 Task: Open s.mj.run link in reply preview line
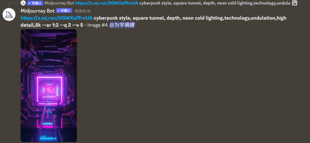point(107,3)
